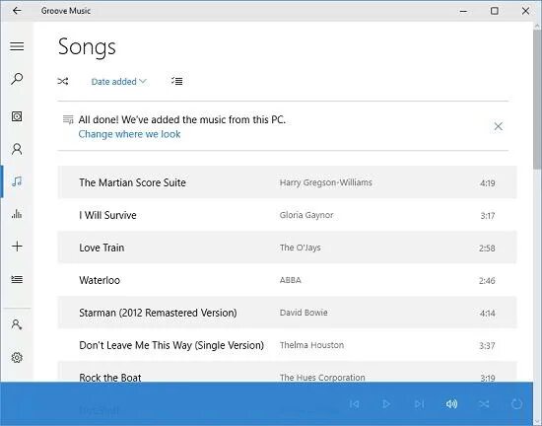
Task: Create new playlist with plus icon
Action: (x=17, y=247)
